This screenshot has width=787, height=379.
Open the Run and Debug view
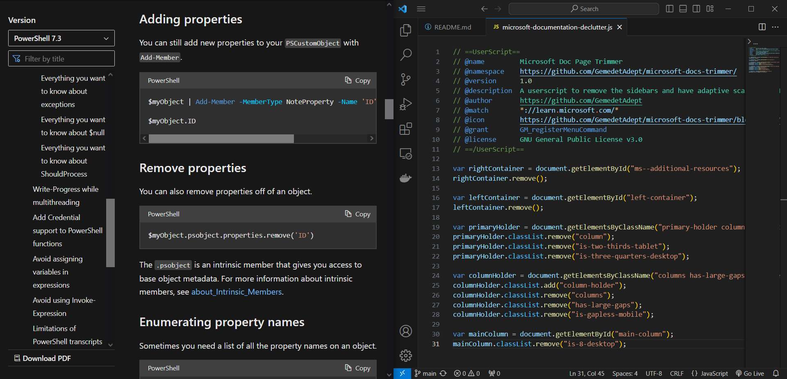(x=405, y=104)
